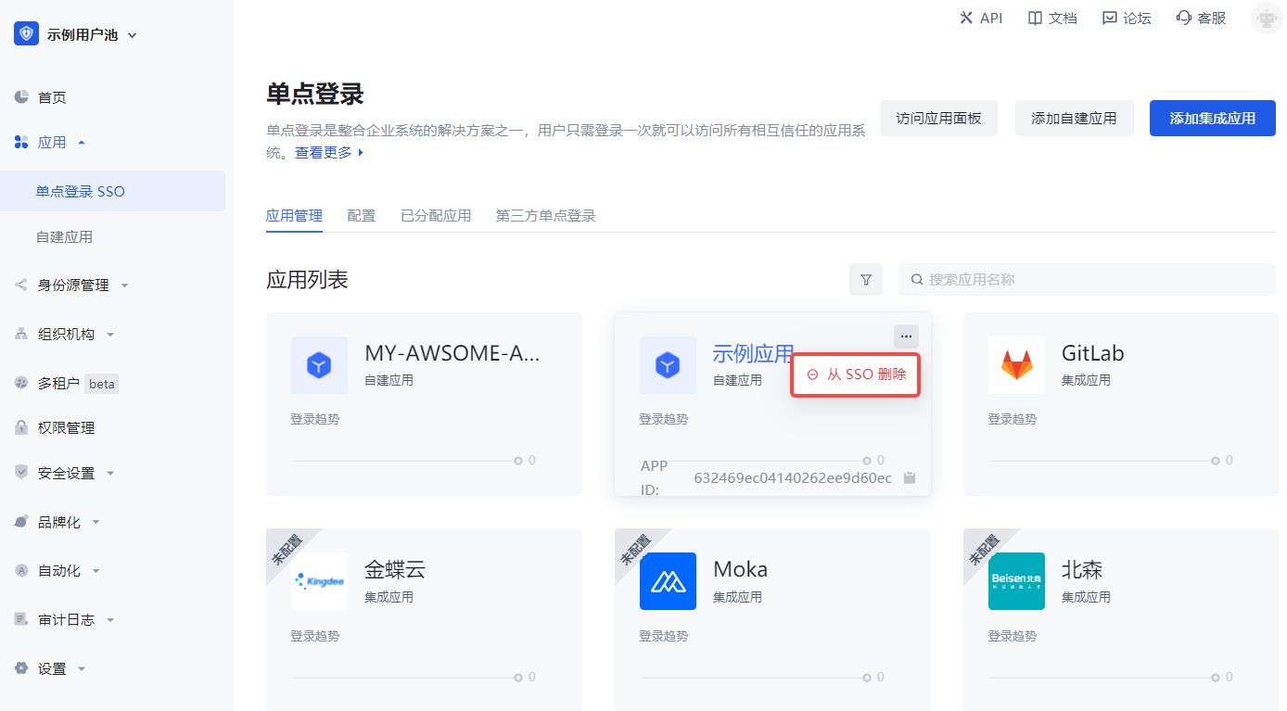
Task: Collapse the 应用 sidebar section
Action: click(x=52, y=142)
